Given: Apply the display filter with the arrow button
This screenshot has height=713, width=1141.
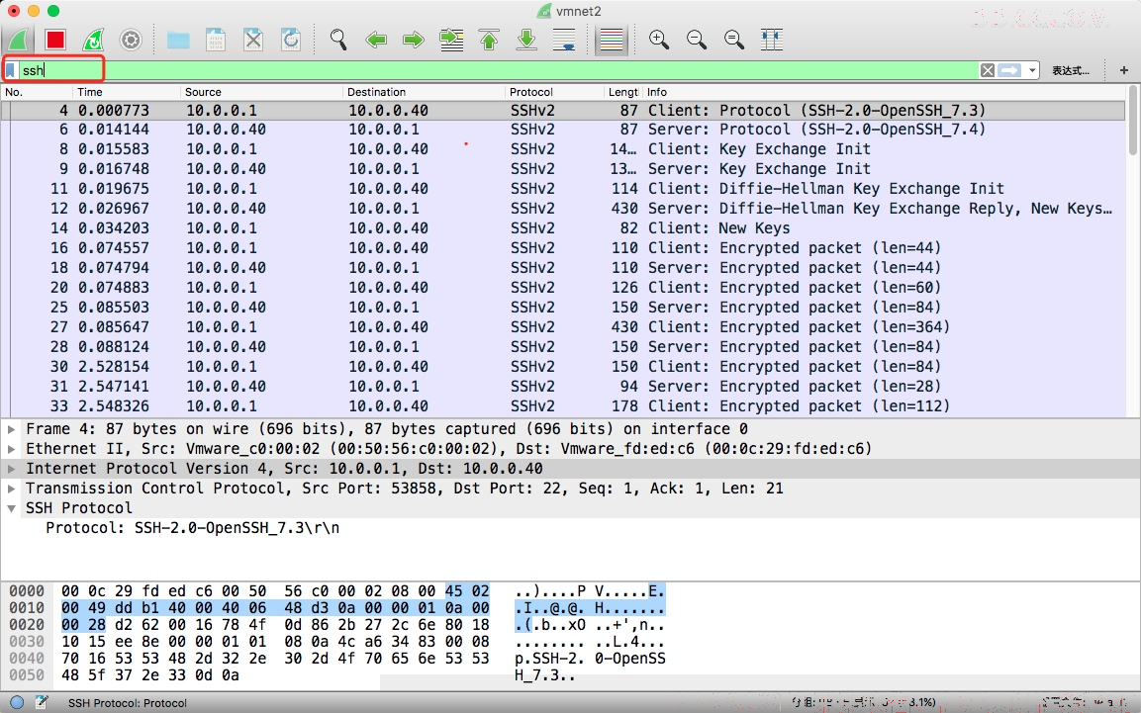Looking at the screenshot, I should (x=1009, y=70).
